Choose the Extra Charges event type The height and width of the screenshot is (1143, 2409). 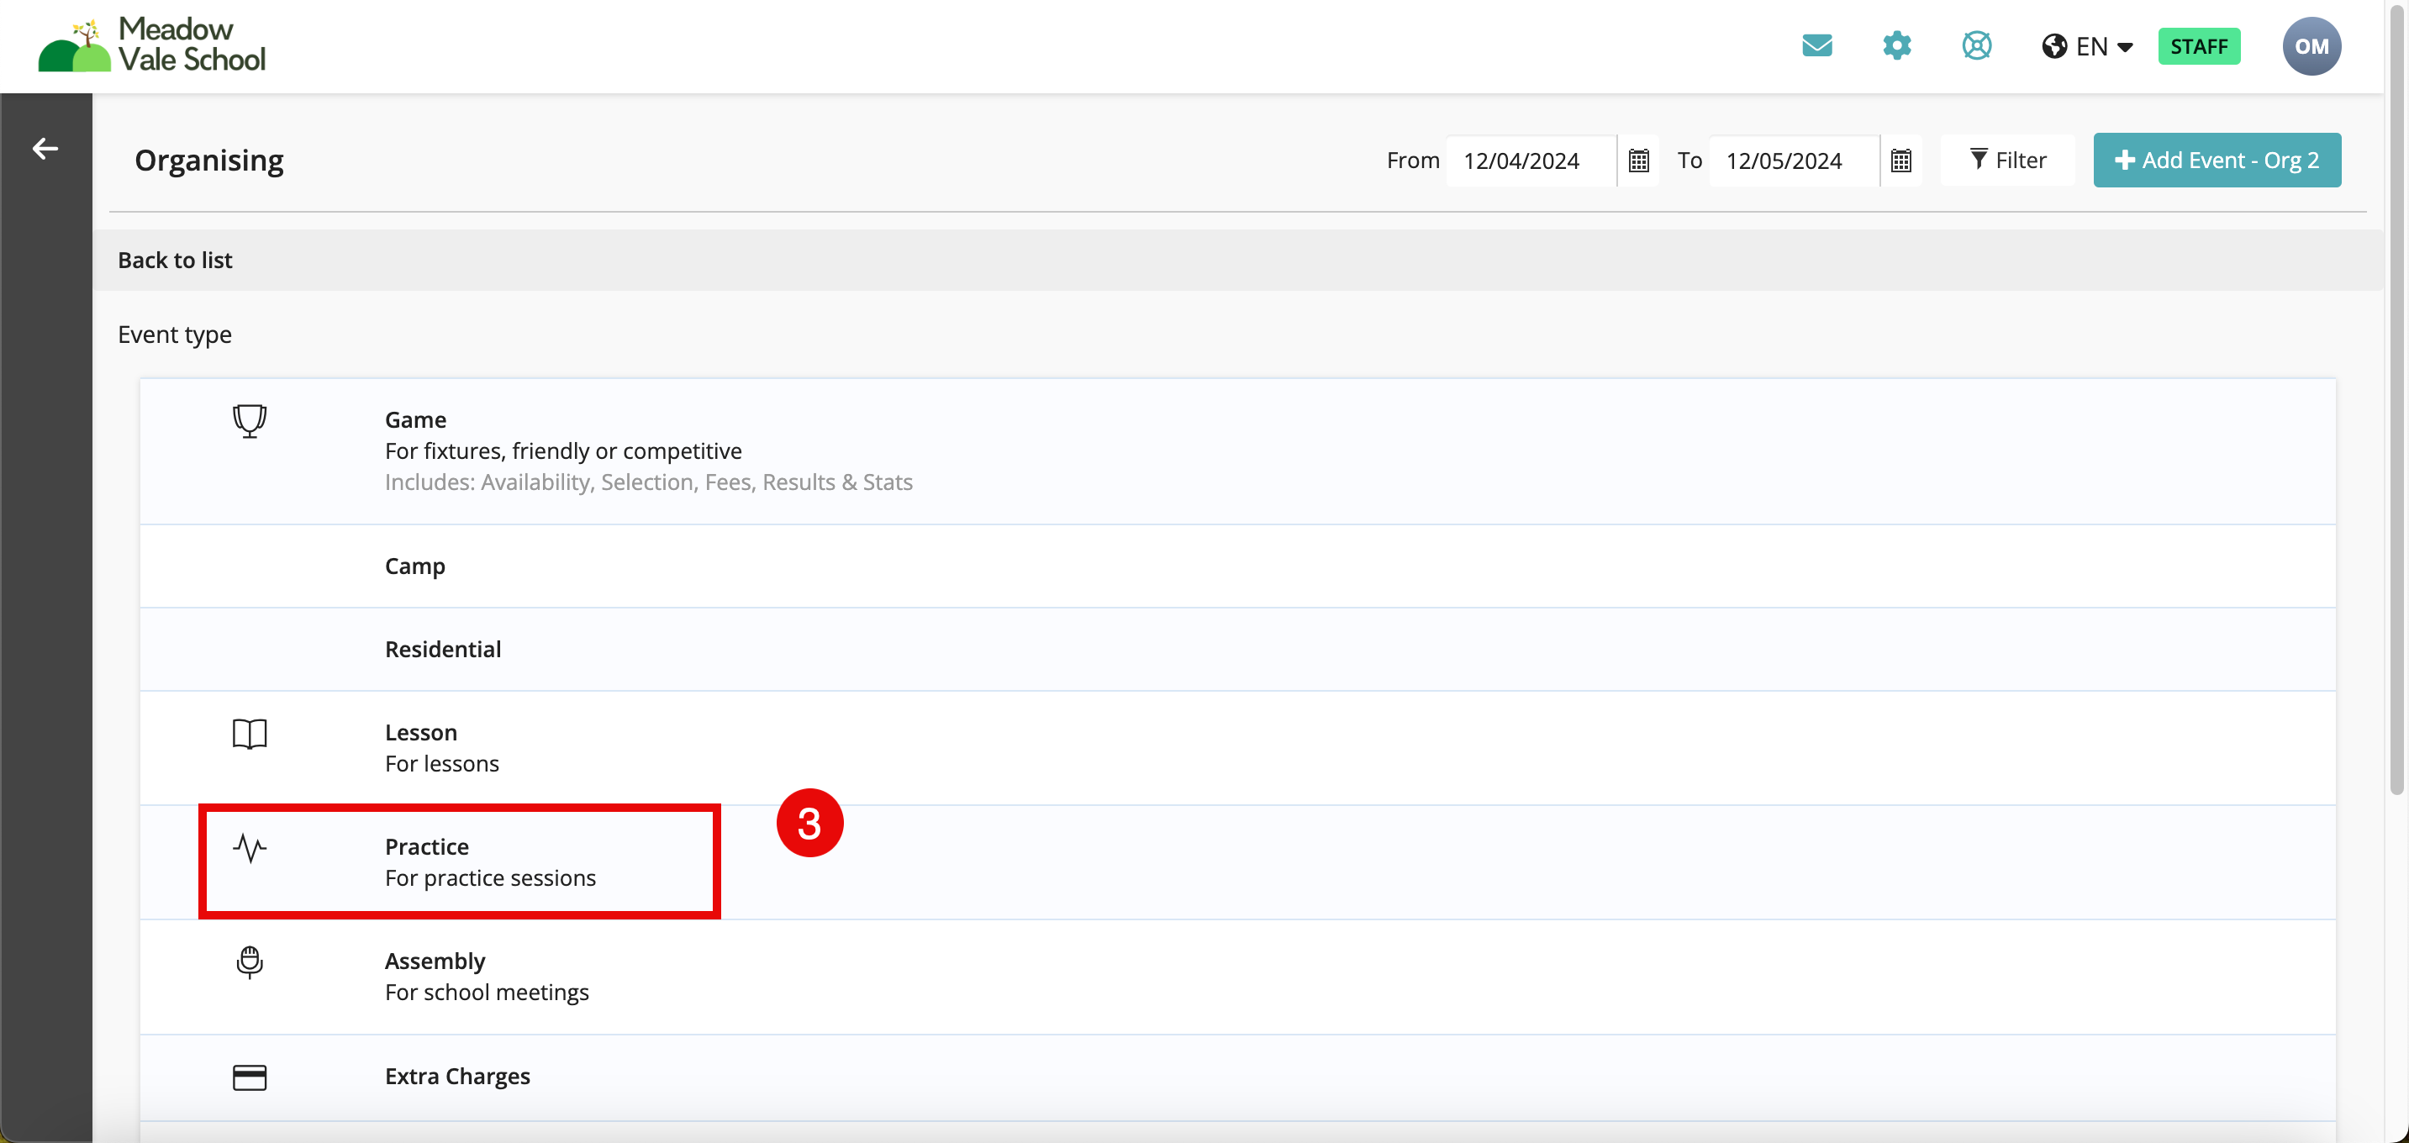tap(1237, 1077)
